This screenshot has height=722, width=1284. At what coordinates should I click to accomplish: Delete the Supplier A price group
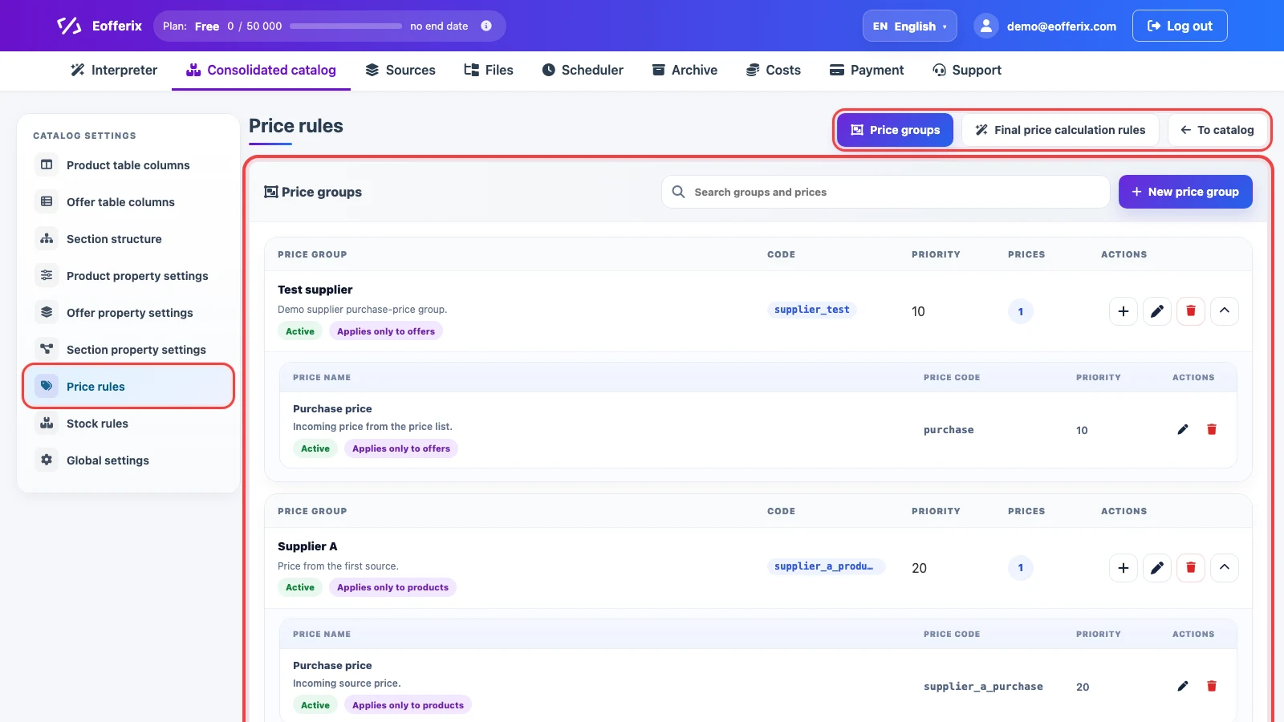pos(1191,568)
